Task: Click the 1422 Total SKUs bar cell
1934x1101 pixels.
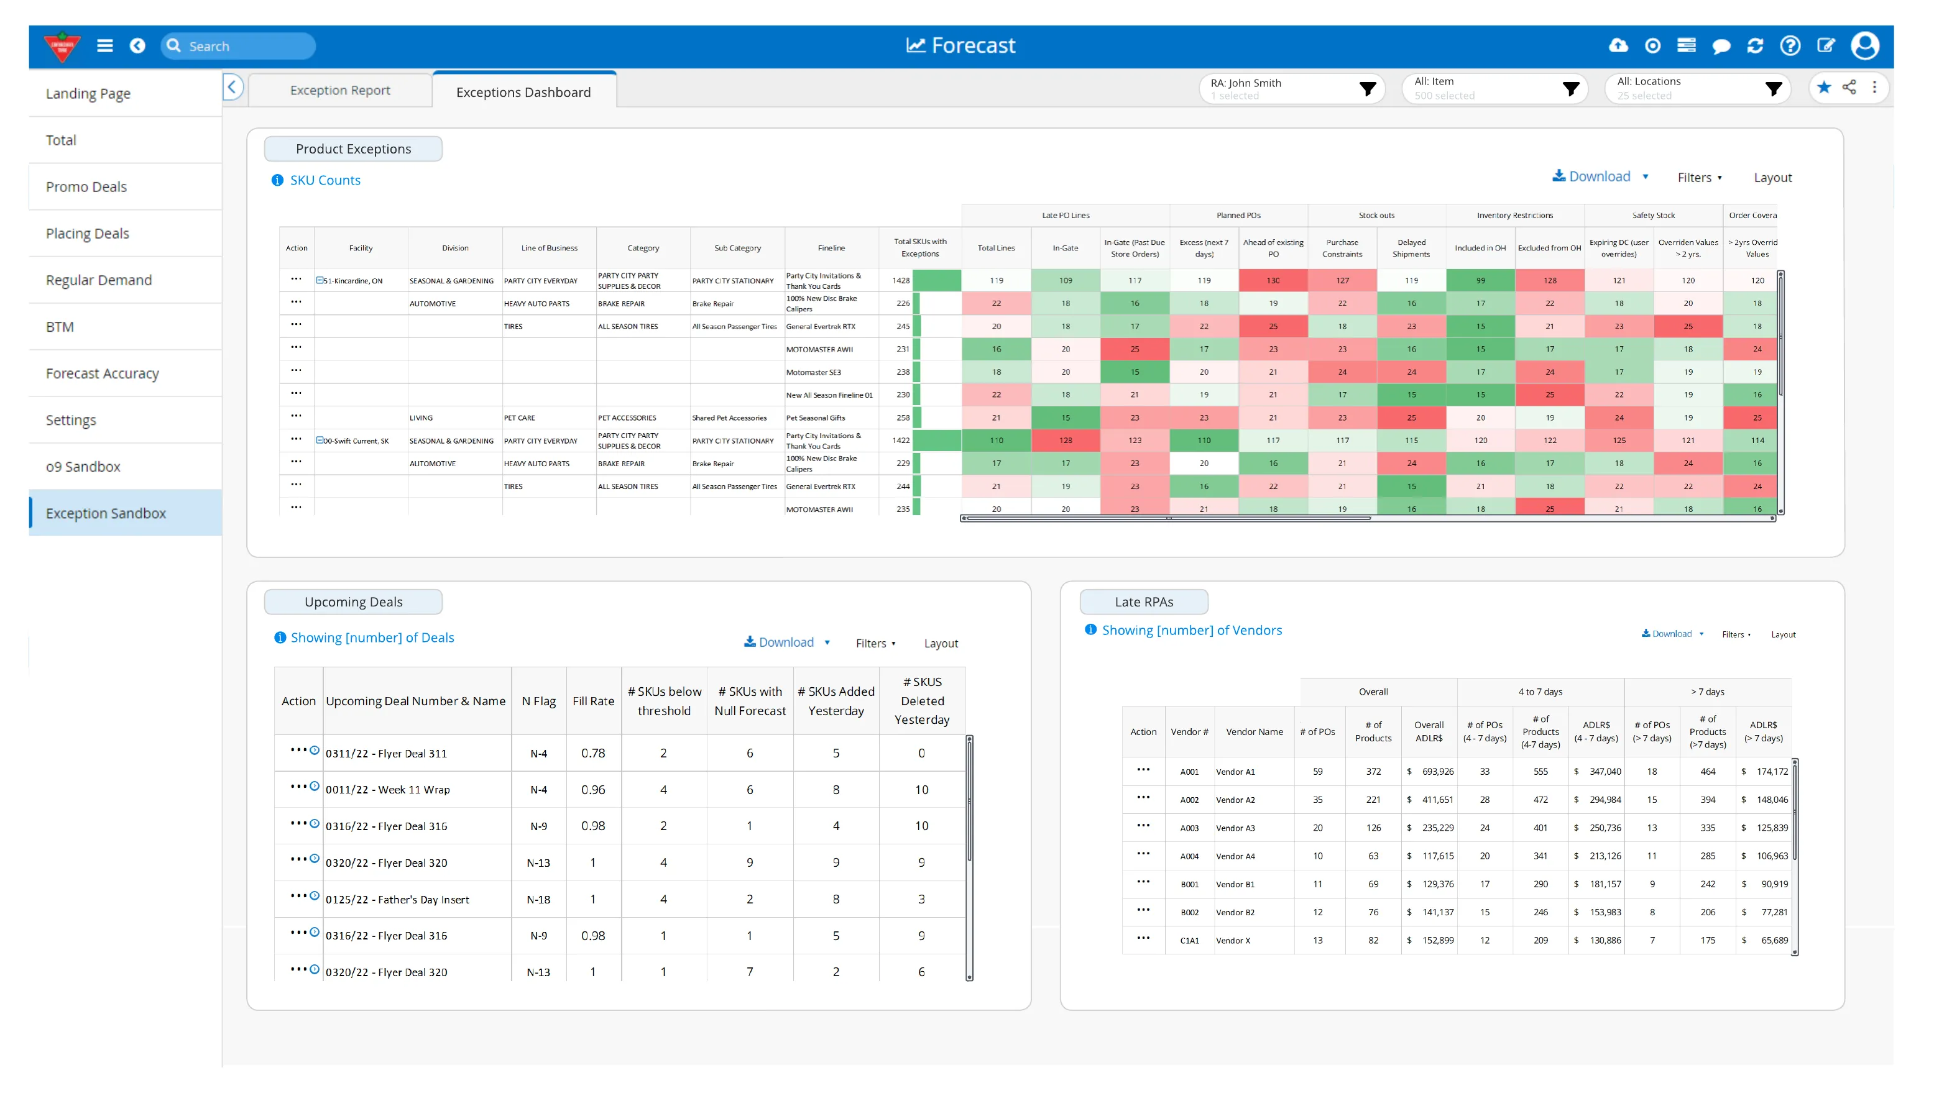Action: pyautogui.click(x=919, y=440)
